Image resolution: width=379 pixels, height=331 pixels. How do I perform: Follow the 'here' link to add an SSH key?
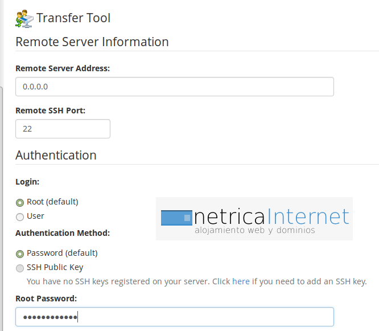[241, 281]
